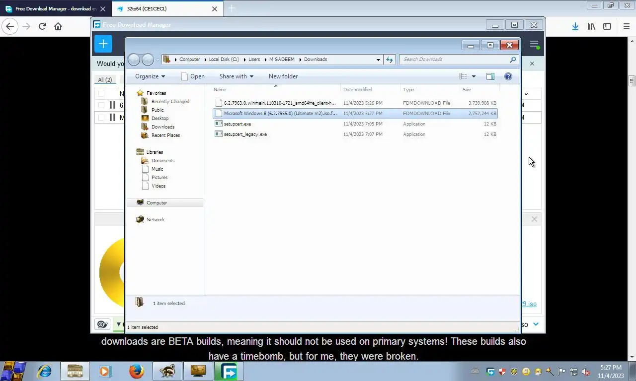Open Internet Explorer from taskbar
636x381 pixels.
45,371
